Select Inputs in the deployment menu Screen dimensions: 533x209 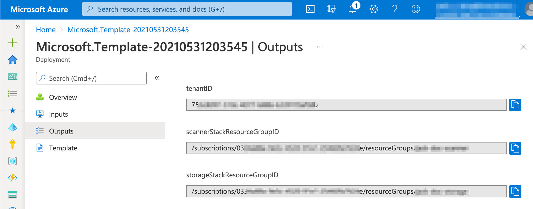click(x=58, y=114)
